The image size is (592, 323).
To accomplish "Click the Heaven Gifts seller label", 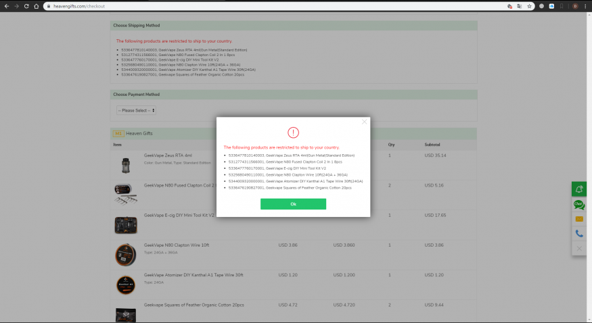I will [x=139, y=133].
